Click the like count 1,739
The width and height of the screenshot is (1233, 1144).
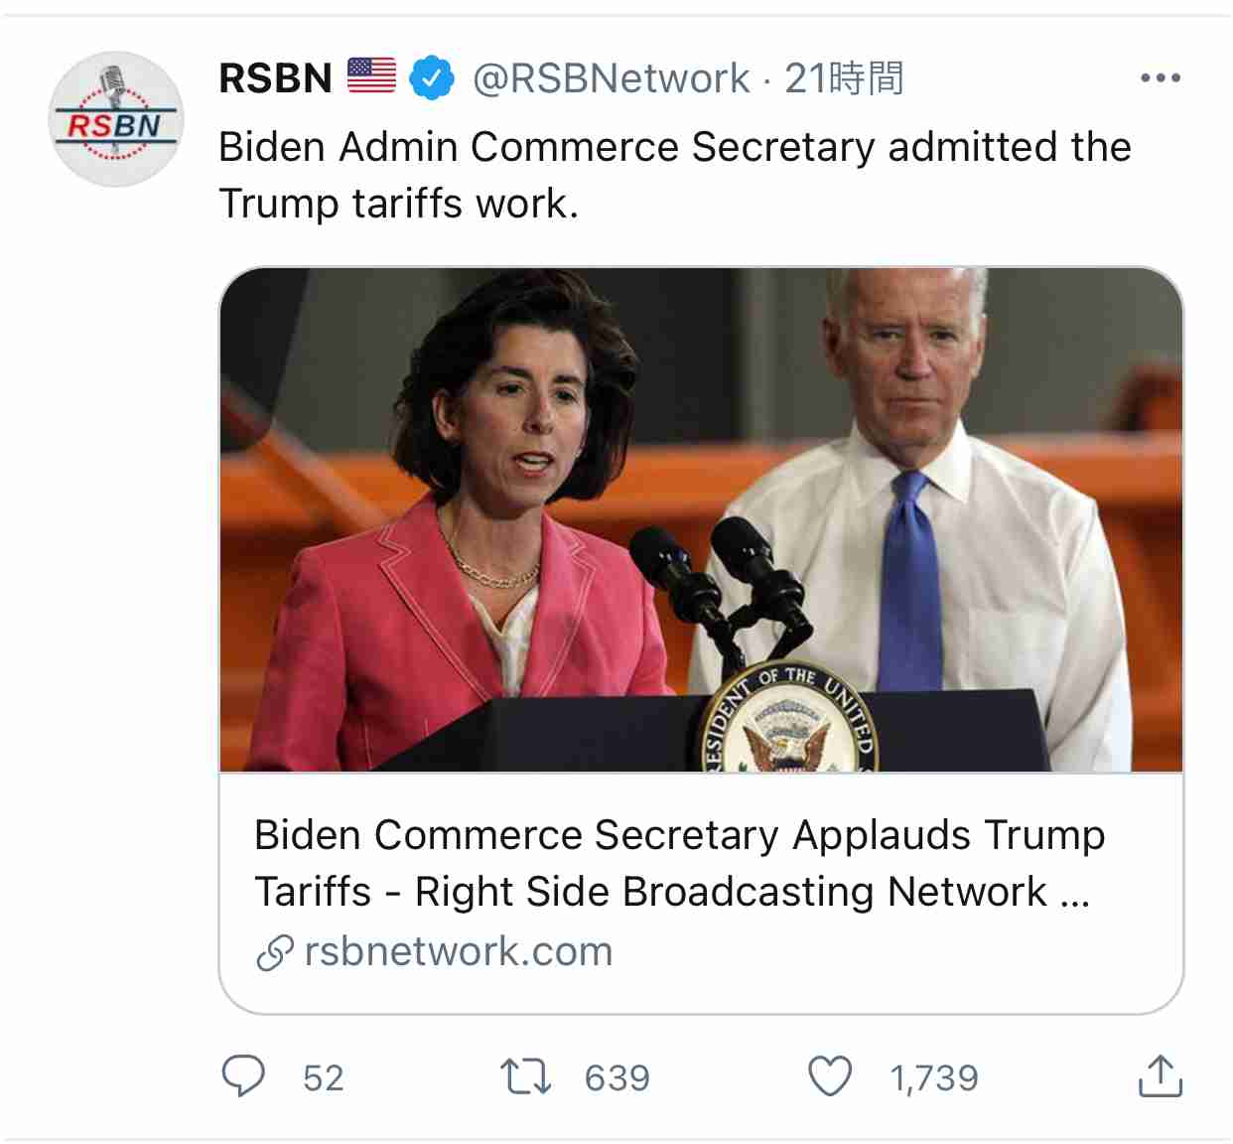tap(934, 1078)
